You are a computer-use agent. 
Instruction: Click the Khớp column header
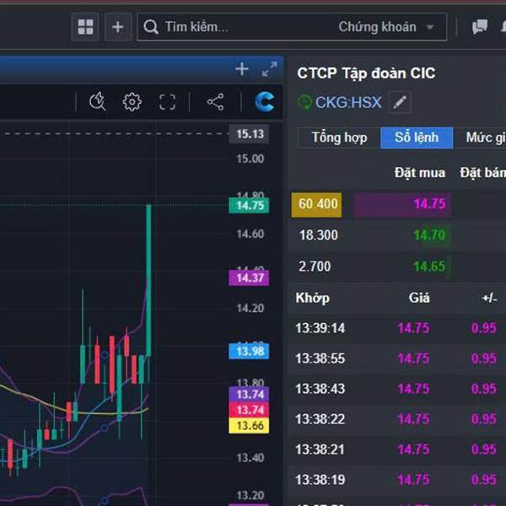[x=312, y=298]
